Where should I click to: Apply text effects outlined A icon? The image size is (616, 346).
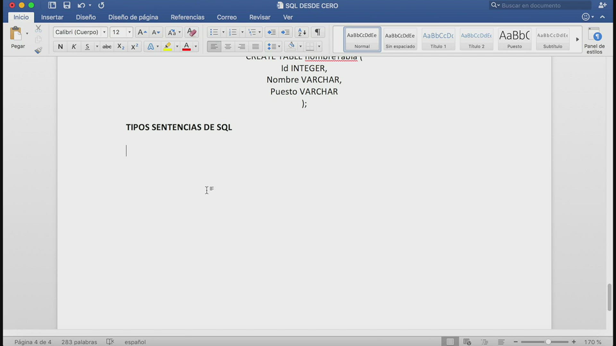[150, 47]
